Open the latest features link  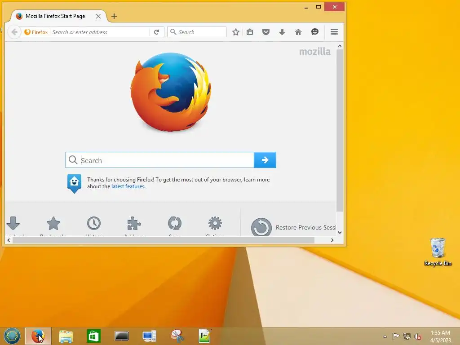coord(128,186)
